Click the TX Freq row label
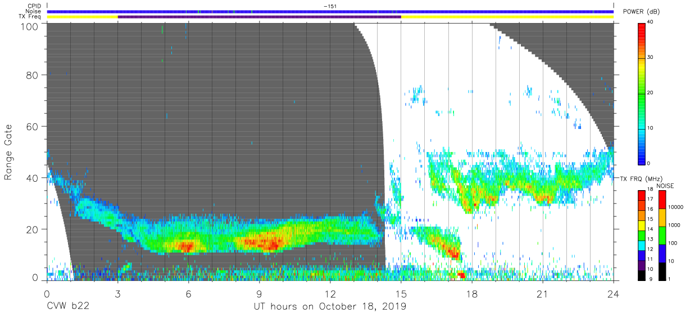This screenshot has width=690, height=318. [x=31, y=17]
